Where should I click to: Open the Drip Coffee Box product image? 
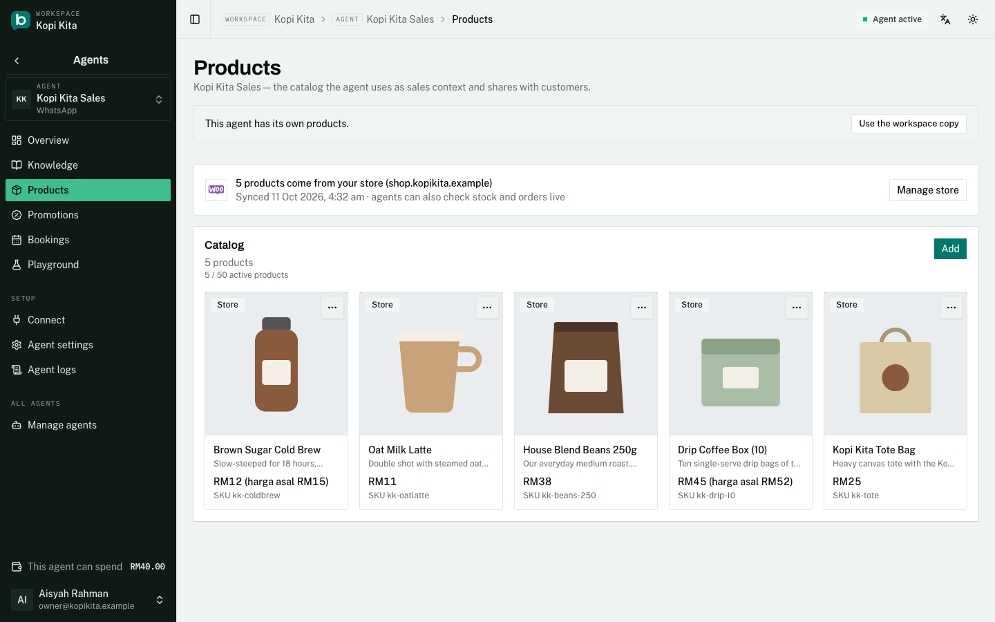point(741,364)
